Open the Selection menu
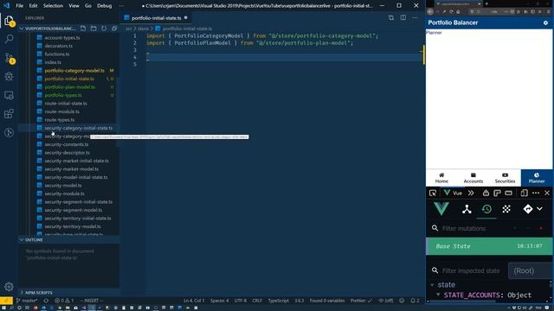Screen dimensions: 554x311 pos(53,6)
